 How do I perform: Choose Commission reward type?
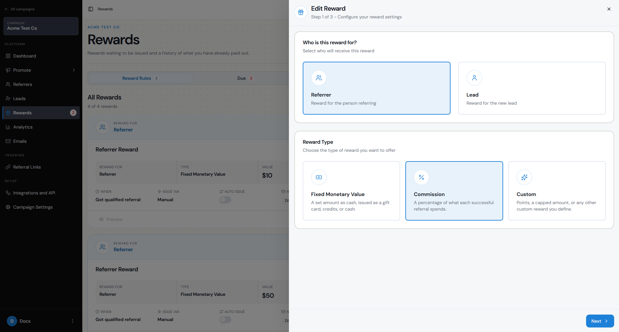coord(454,191)
